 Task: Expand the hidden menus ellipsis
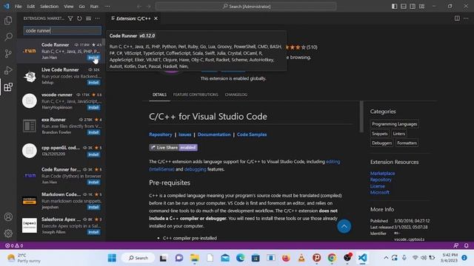[107, 6]
